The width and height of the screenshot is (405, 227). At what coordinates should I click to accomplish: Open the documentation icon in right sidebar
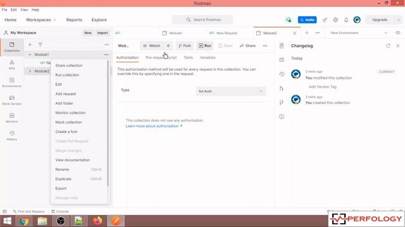282,46
